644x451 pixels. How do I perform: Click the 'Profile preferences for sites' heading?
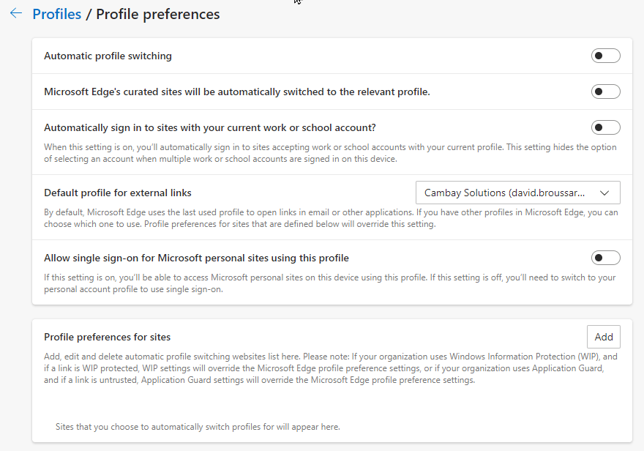[107, 337]
